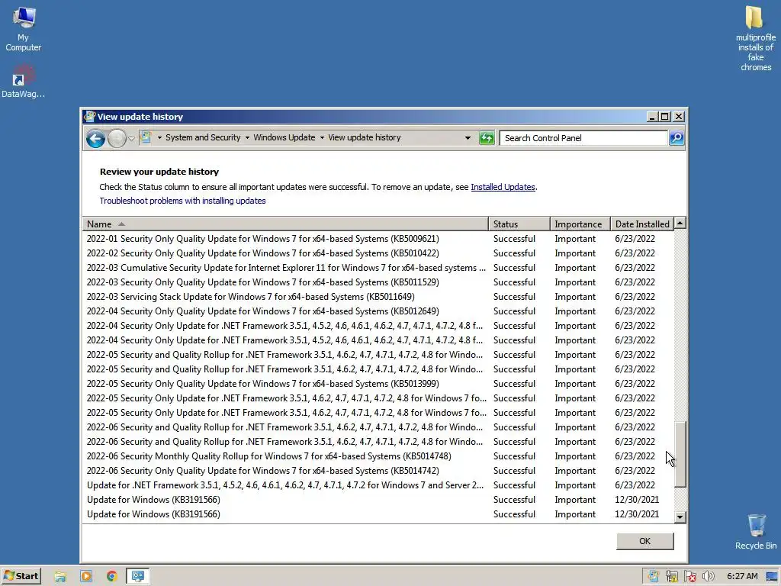Go to Windows Update breadcrumb

pos(284,137)
